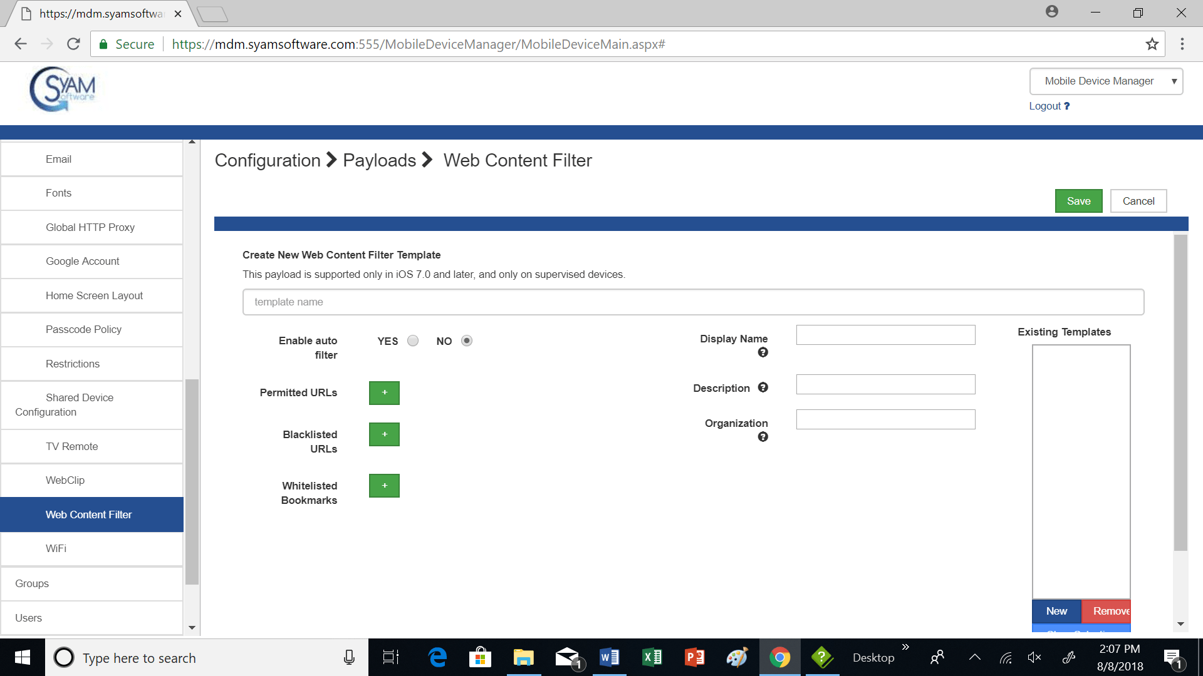Click the Logout link
This screenshot has width=1203, height=676.
(1044, 106)
